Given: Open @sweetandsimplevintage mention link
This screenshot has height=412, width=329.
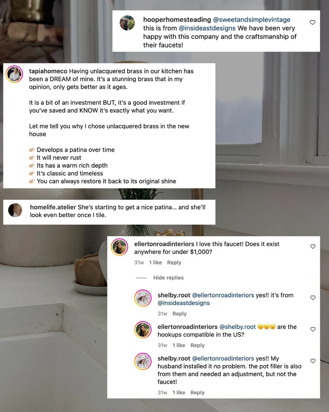Looking at the screenshot, I should click(252, 20).
